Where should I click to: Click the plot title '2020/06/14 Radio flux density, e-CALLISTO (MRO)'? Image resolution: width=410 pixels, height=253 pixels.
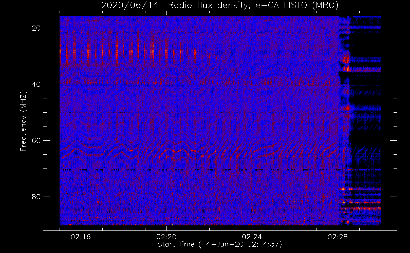coord(220,5)
